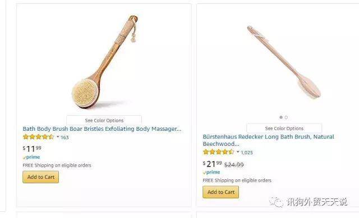Viewport: 359px width, 218px height.
Task: Expand rating dropdown arrow next to 1,025
Action: pos(238,152)
